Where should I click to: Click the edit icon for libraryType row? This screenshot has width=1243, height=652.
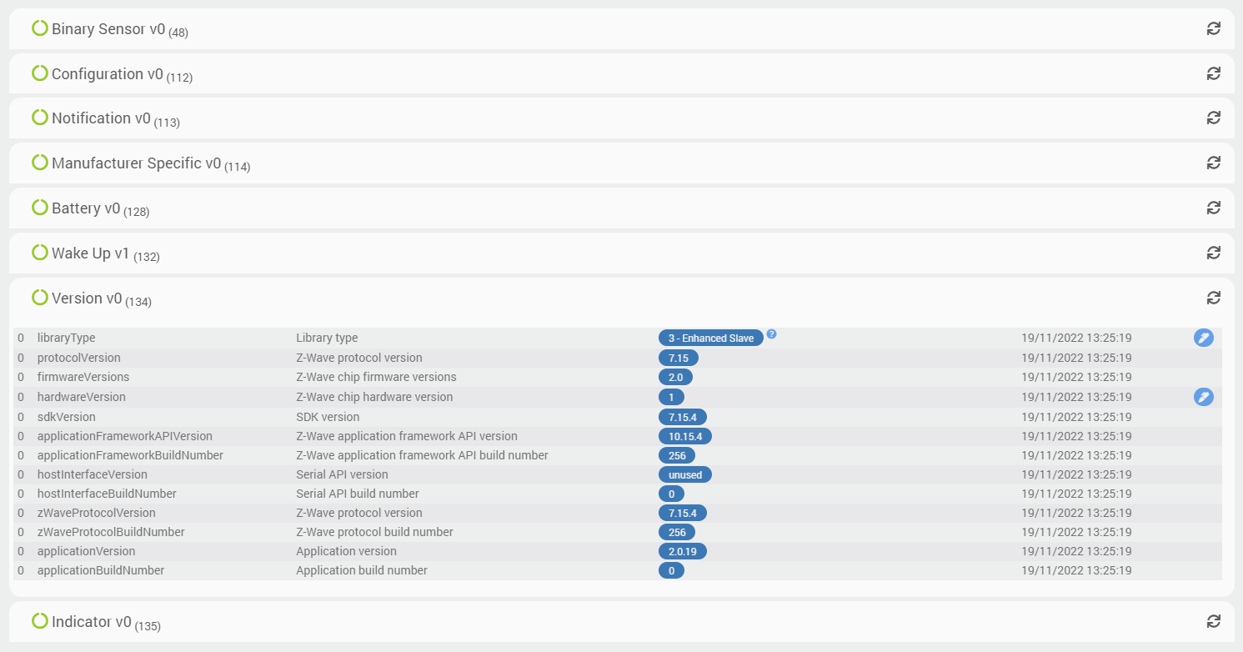[1203, 338]
